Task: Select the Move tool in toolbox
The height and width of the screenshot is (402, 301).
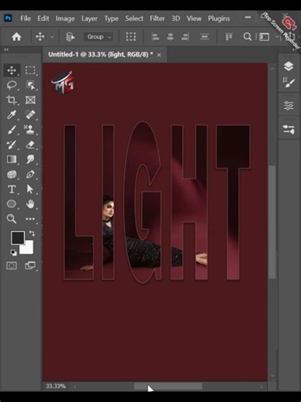Action: pyautogui.click(x=12, y=70)
